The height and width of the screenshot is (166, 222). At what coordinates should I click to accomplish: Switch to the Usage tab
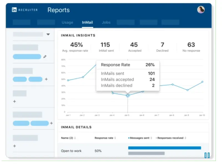tap(67, 22)
